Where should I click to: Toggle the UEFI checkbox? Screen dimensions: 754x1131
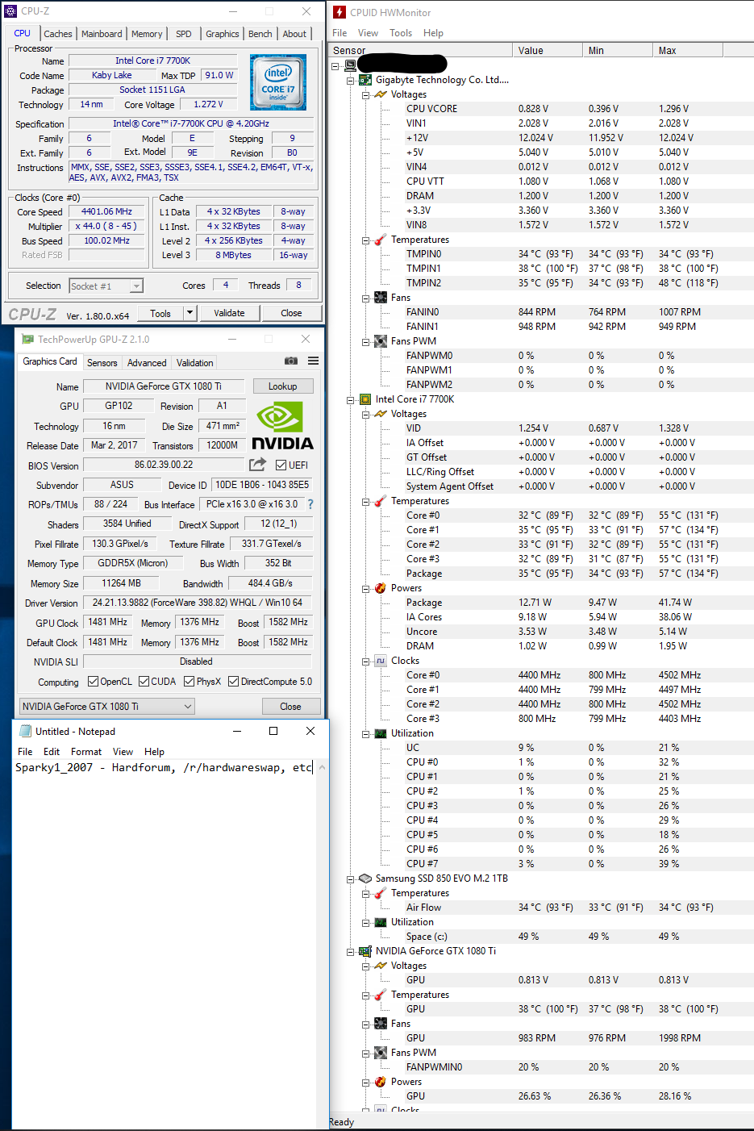(281, 465)
